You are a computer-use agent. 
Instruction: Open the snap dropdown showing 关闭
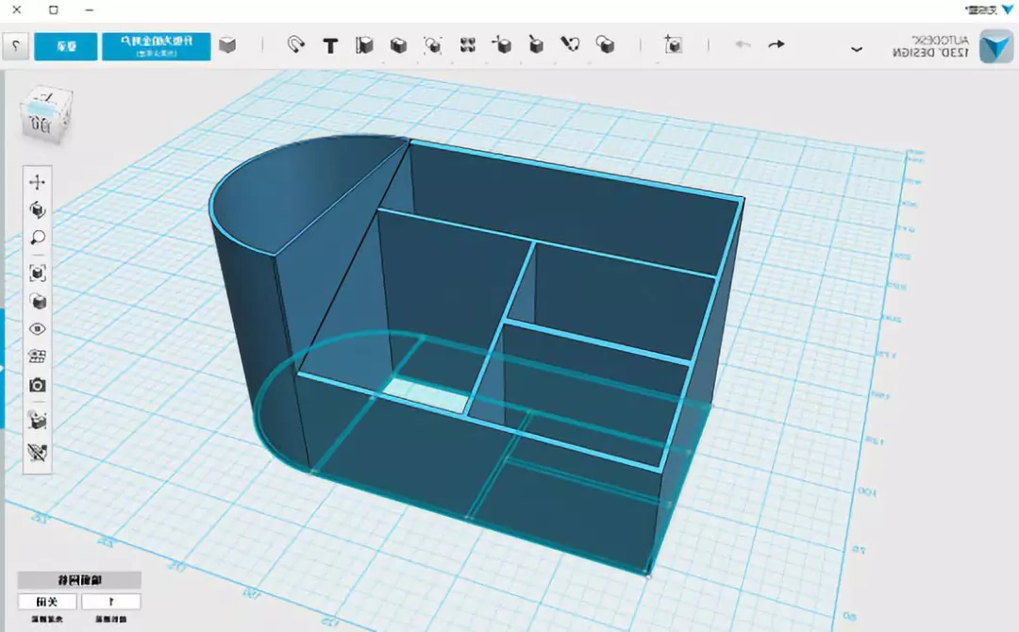point(47,602)
